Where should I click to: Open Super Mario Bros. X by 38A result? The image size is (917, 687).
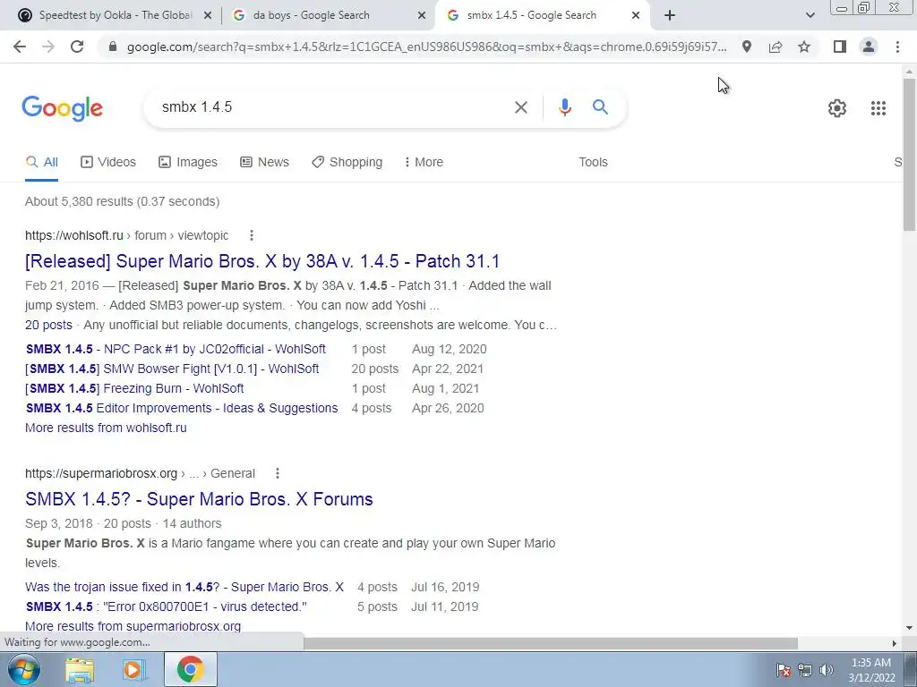(262, 261)
